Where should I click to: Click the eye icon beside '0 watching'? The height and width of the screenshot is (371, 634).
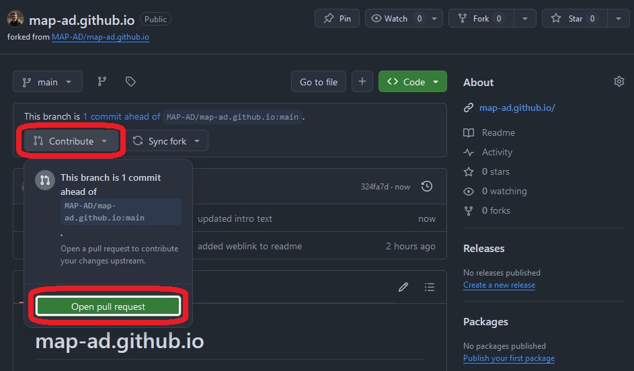pyautogui.click(x=468, y=191)
